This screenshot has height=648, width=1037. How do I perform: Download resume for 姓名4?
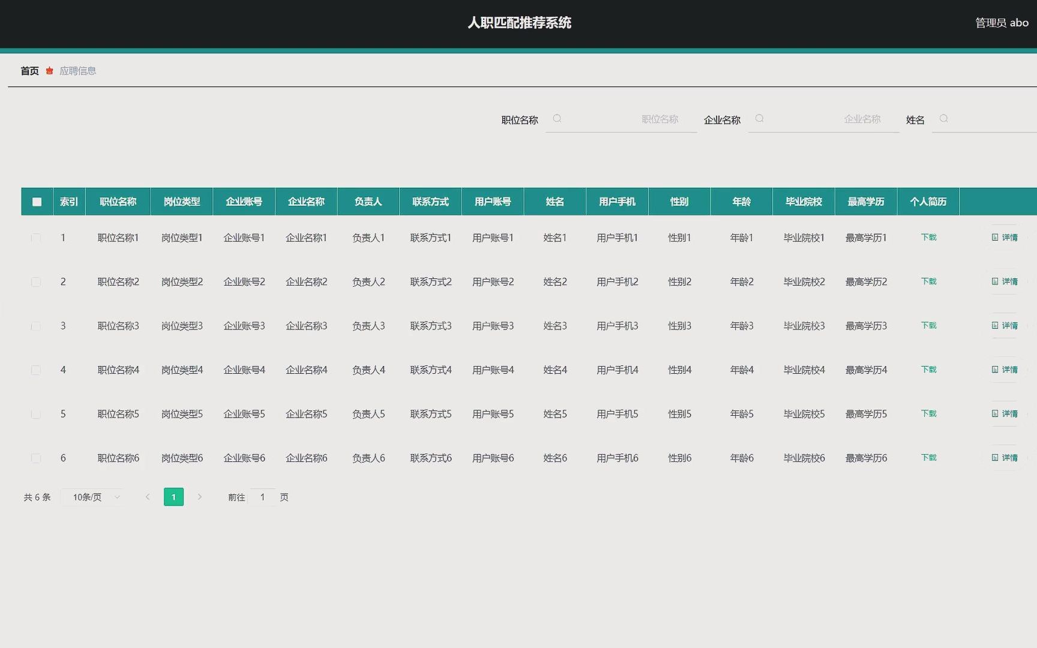(x=928, y=370)
